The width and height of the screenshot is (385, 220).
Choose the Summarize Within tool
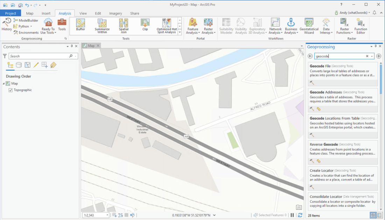tap(102, 26)
